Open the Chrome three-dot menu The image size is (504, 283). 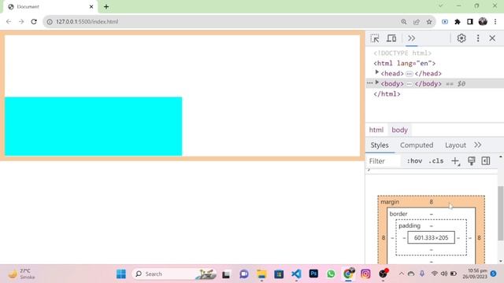click(x=495, y=21)
